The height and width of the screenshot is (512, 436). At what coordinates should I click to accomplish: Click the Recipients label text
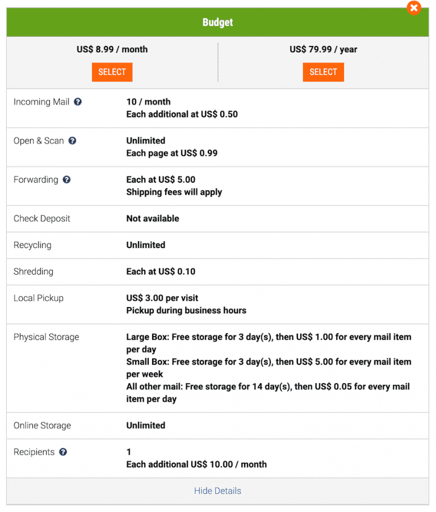click(x=34, y=452)
